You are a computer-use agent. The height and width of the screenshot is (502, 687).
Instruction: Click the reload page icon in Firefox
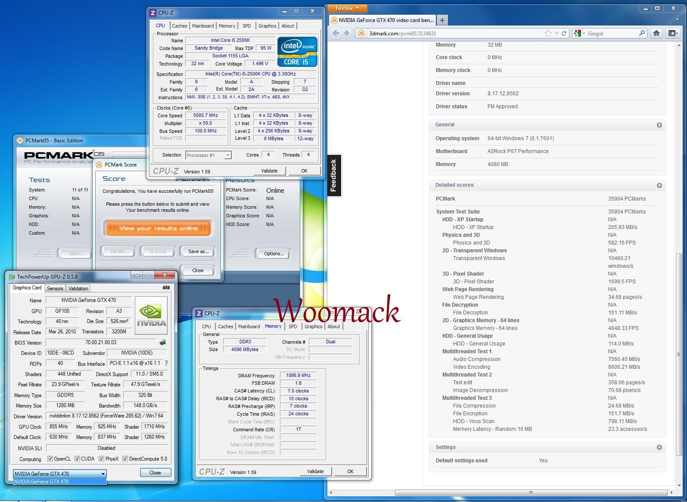(x=564, y=33)
